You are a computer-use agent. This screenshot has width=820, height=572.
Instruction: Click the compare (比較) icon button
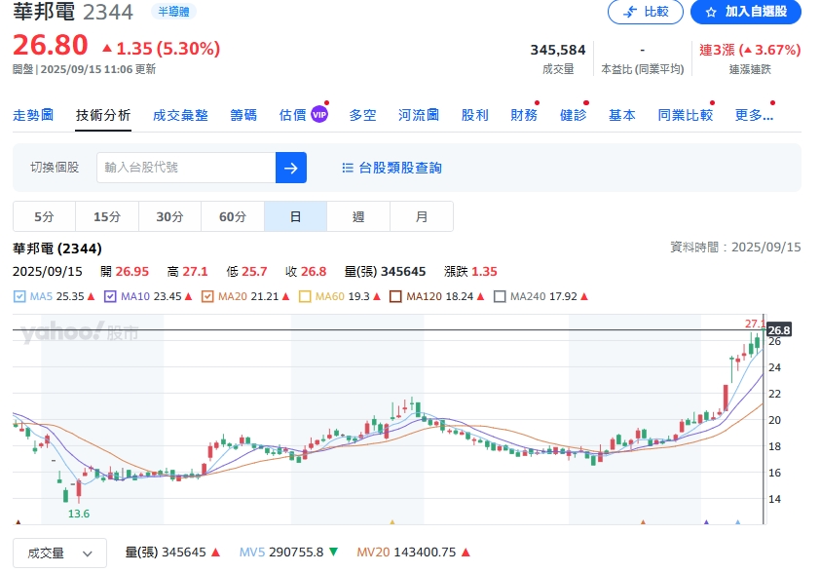tap(631, 12)
